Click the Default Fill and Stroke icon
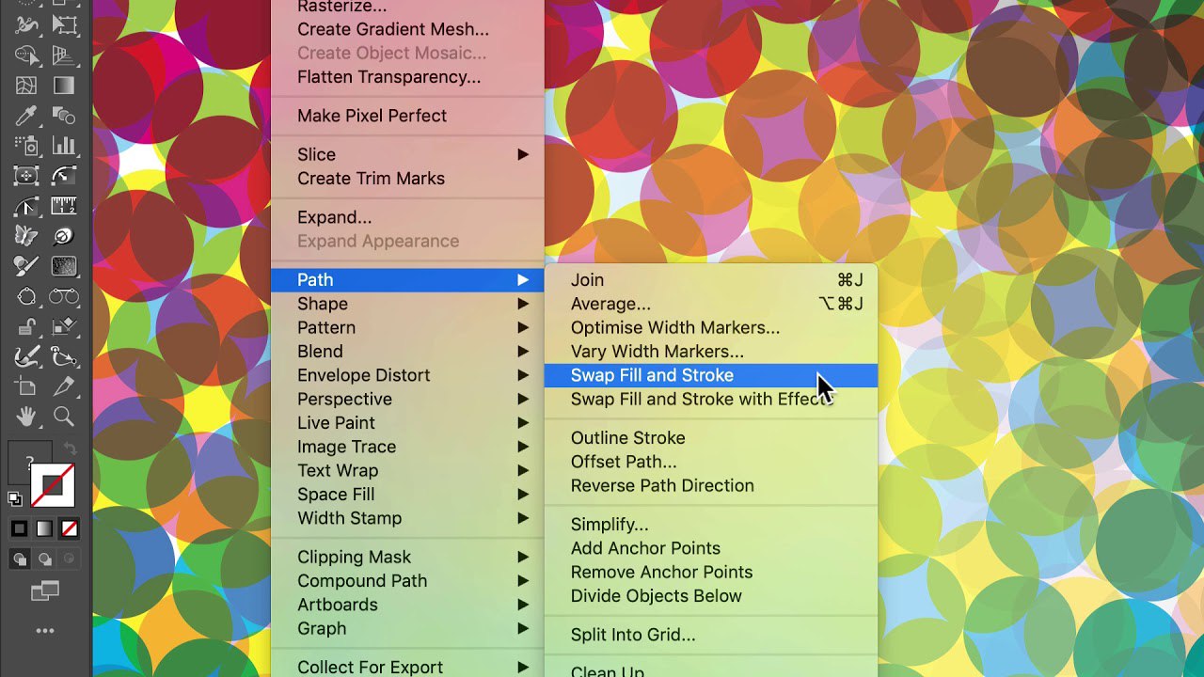This screenshot has width=1204, height=677. coord(15,498)
